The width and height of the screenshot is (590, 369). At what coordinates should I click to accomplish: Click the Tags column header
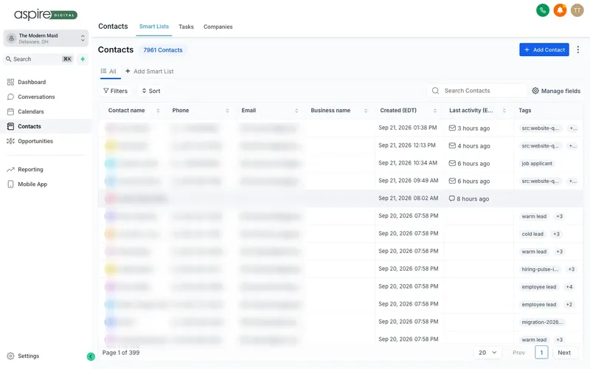coord(525,110)
